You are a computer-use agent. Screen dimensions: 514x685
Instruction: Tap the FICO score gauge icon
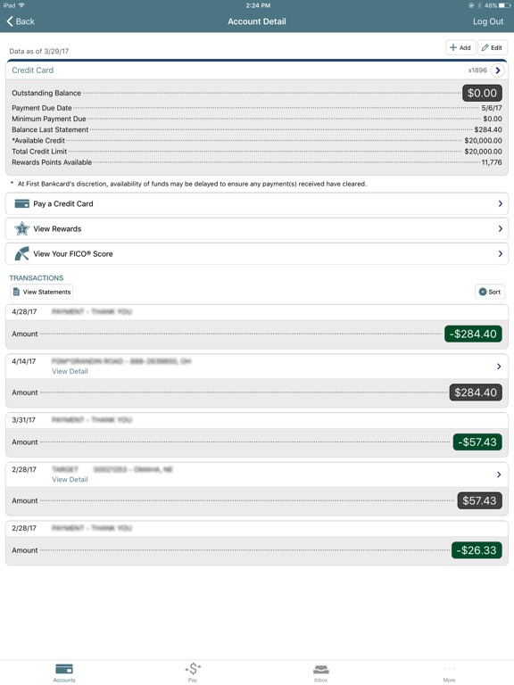(x=21, y=253)
